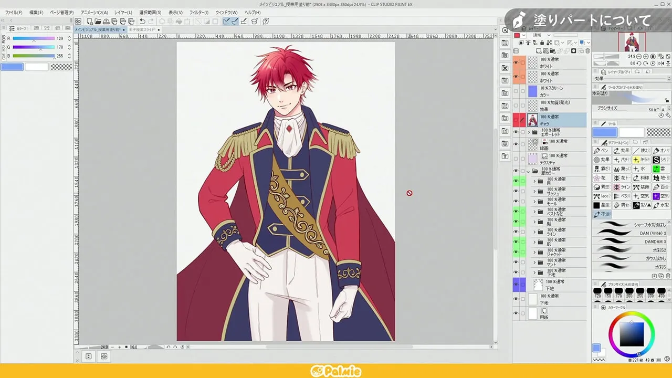Expand the ジャケット layer folder
The width and height of the screenshot is (672, 378).
pyautogui.click(x=535, y=253)
